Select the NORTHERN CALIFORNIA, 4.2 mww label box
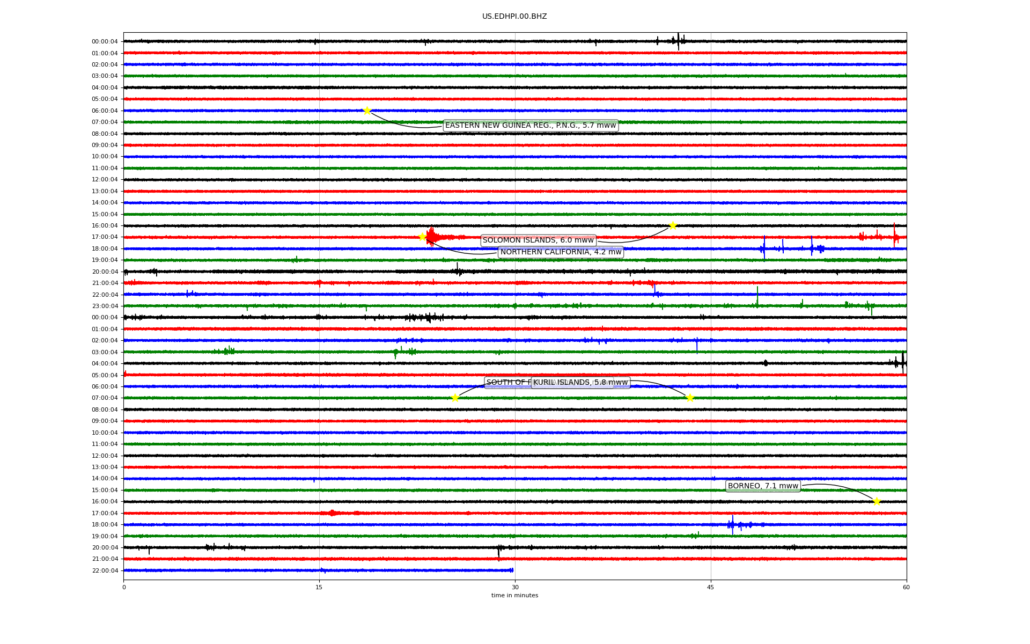Screen dimensions: 1030x644 561,252
